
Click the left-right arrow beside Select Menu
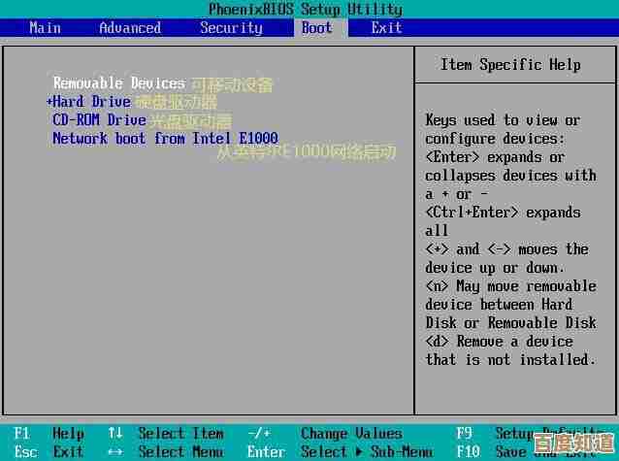pos(114,451)
